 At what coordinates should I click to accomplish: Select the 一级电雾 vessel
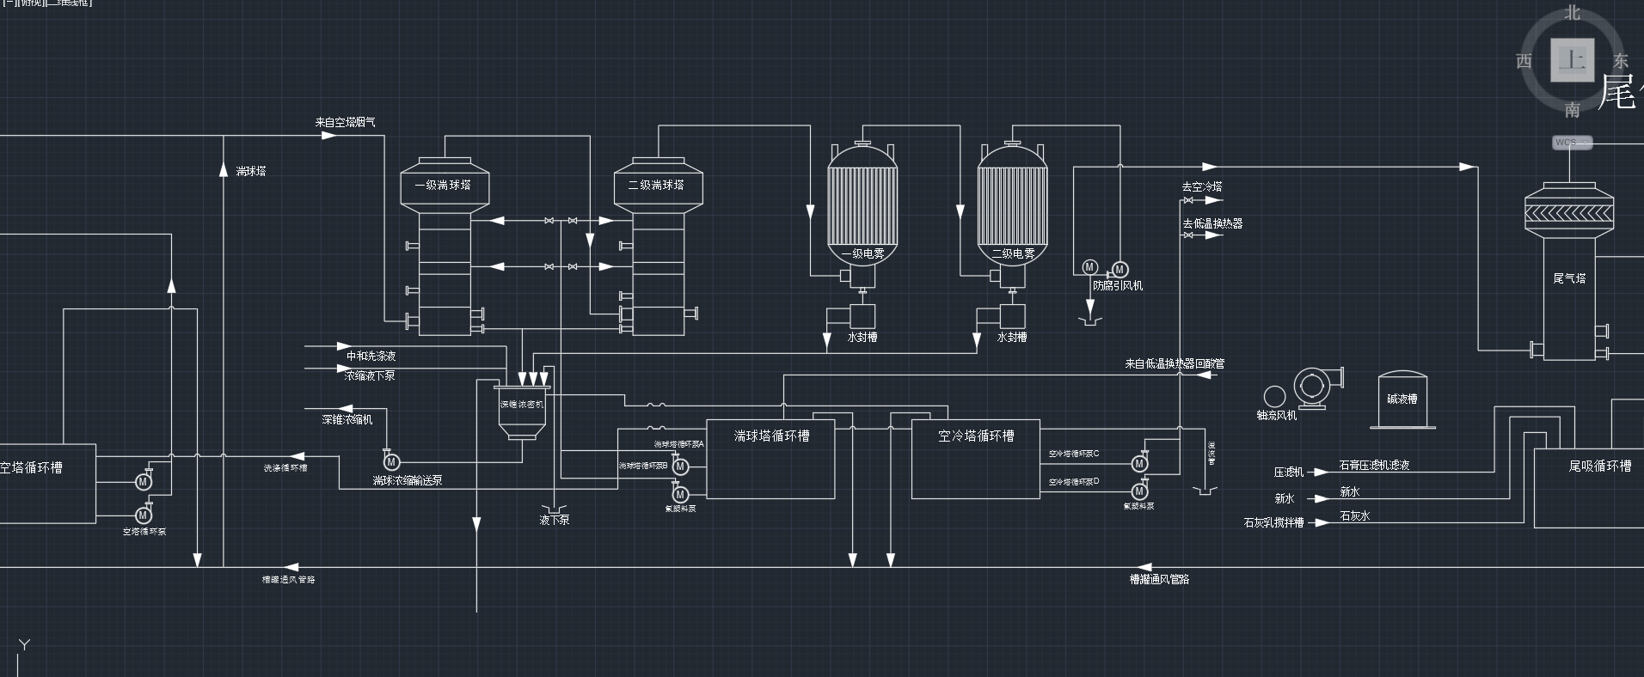pyautogui.click(x=862, y=206)
